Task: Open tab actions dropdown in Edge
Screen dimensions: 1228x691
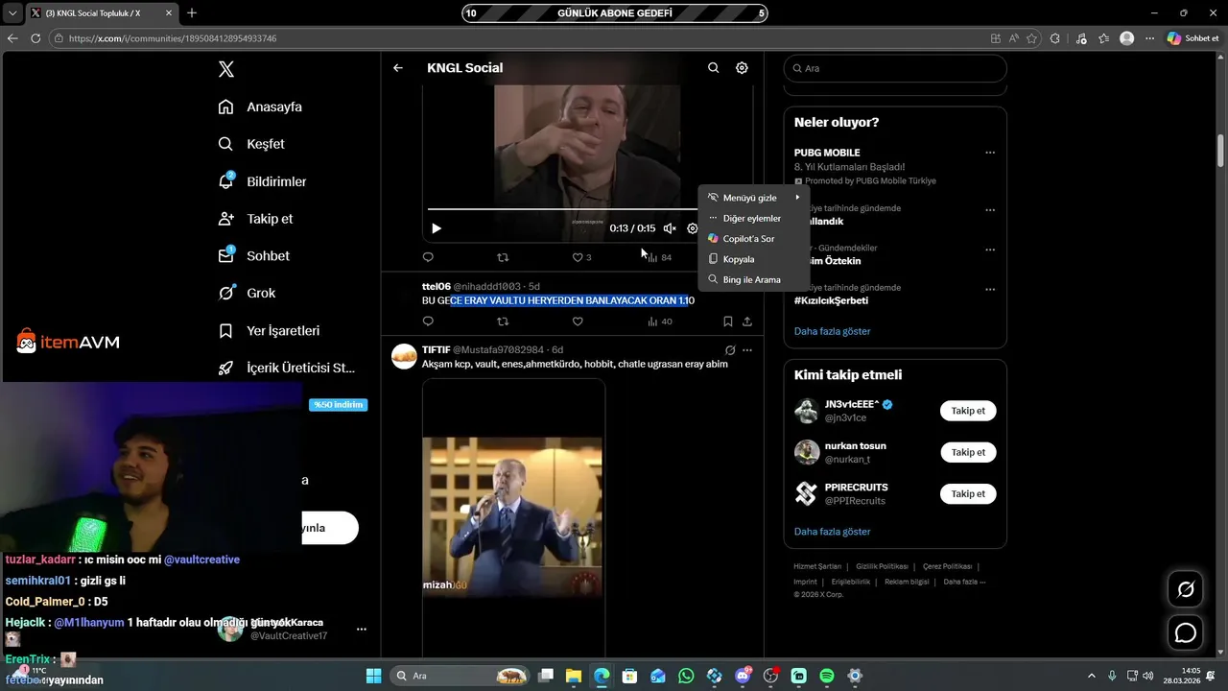Action: click(12, 12)
